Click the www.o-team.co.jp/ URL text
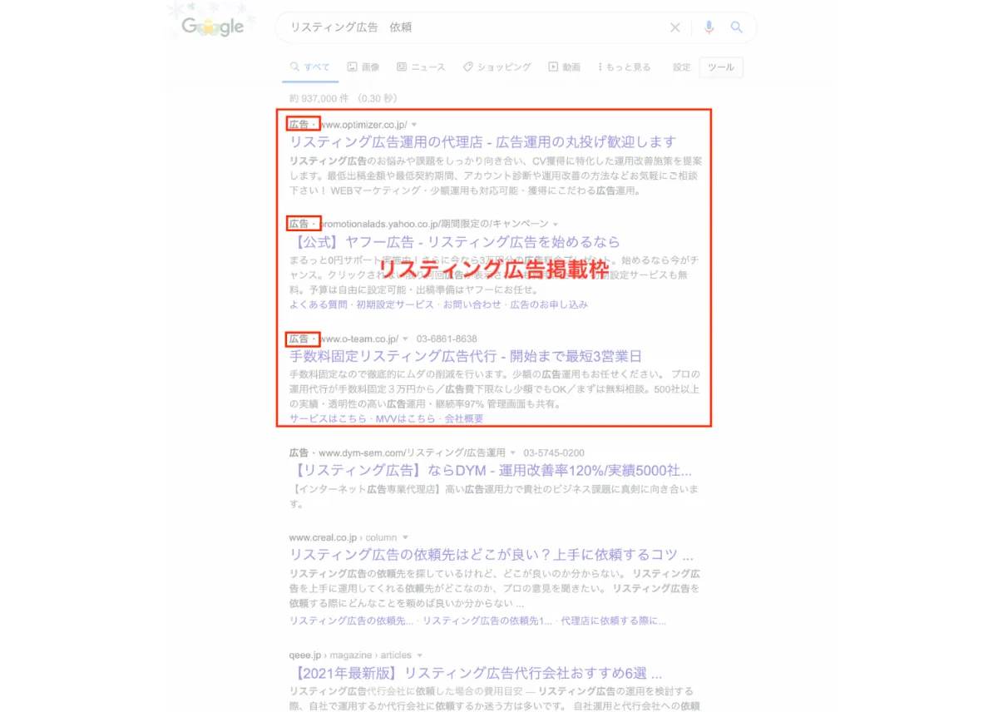This screenshot has width=998, height=712. tap(359, 339)
